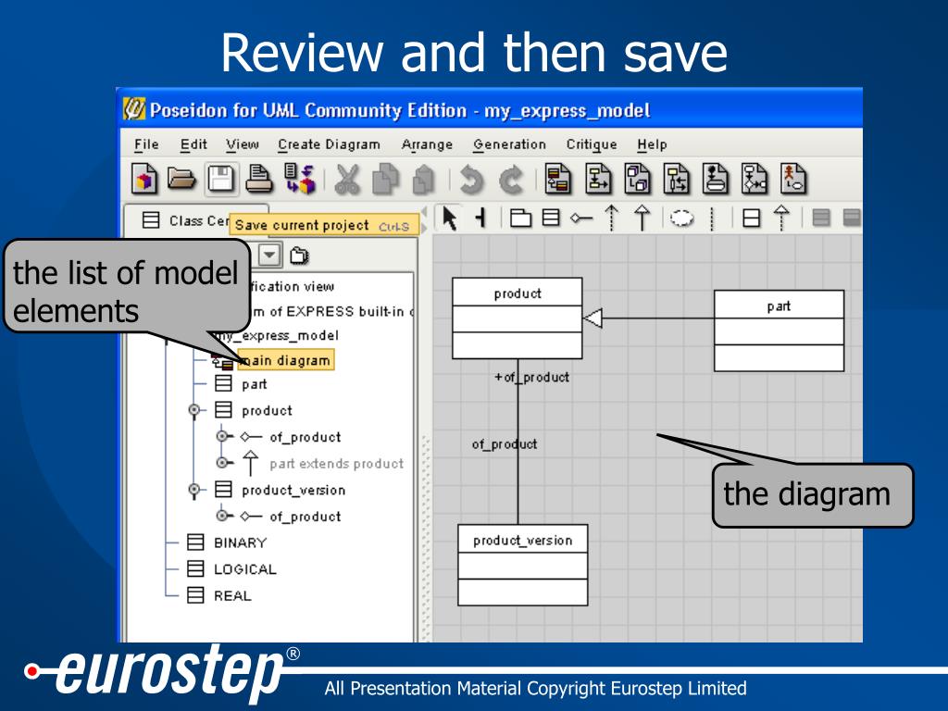Pick the generalization hollow arrow tool
The image size is (948, 711).
click(642, 218)
